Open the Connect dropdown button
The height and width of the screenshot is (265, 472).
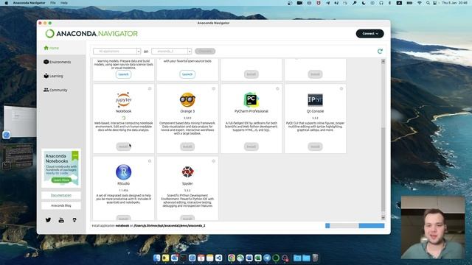[369, 34]
